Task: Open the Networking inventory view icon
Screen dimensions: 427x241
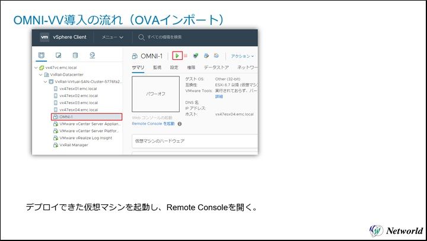Action: point(93,56)
